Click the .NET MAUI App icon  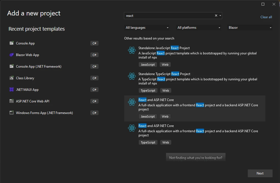click(x=12, y=90)
